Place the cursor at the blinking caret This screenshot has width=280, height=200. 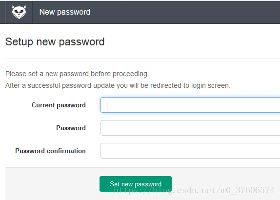(x=107, y=105)
